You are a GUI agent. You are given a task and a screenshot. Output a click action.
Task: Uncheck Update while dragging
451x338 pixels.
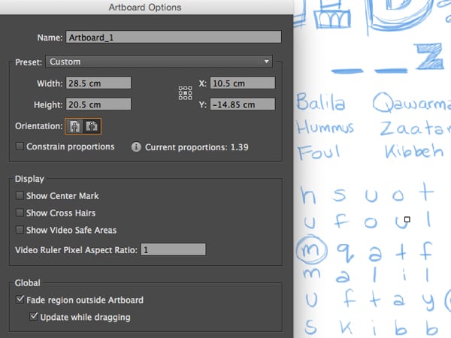[34, 316]
